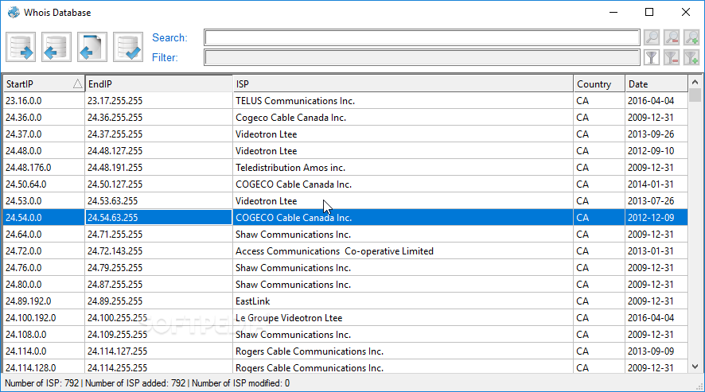Click the plain funnel filter icon
This screenshot has height=392, width=705.
652,57
